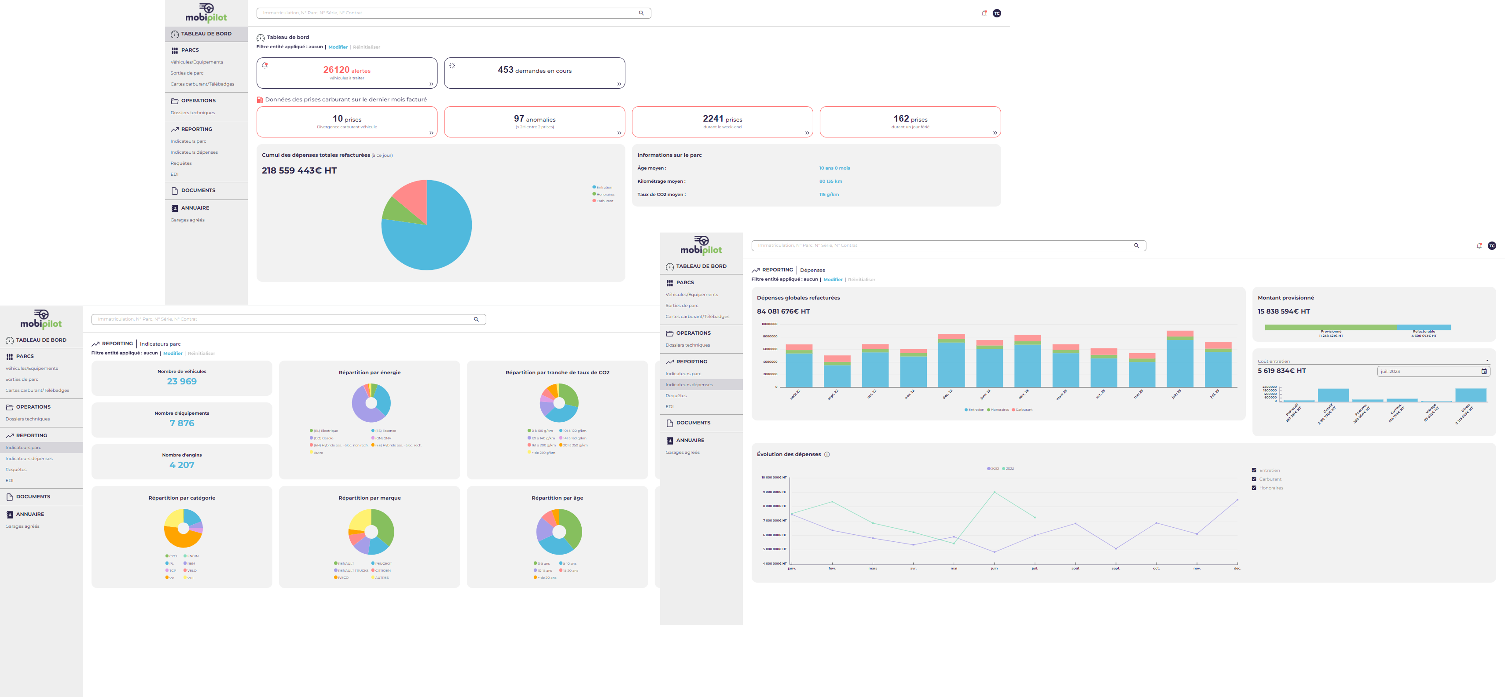Click the green Provisionné segment of Montant provisionné bar
1505x697 pixels.
point(1331,327)
